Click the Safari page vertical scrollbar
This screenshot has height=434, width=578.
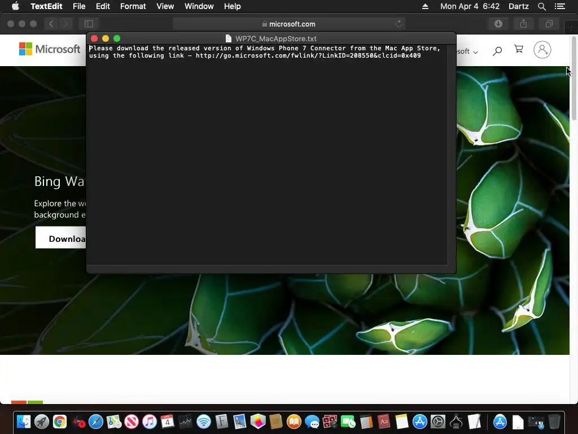pos(573,77)
